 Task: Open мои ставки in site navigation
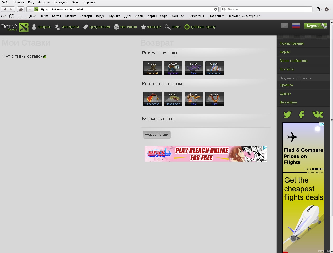tap(125, 27)
